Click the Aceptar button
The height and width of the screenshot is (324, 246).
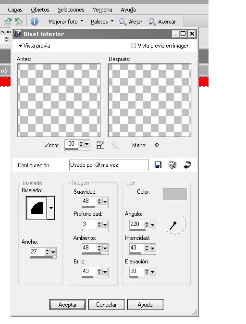(x=67, y=305)
